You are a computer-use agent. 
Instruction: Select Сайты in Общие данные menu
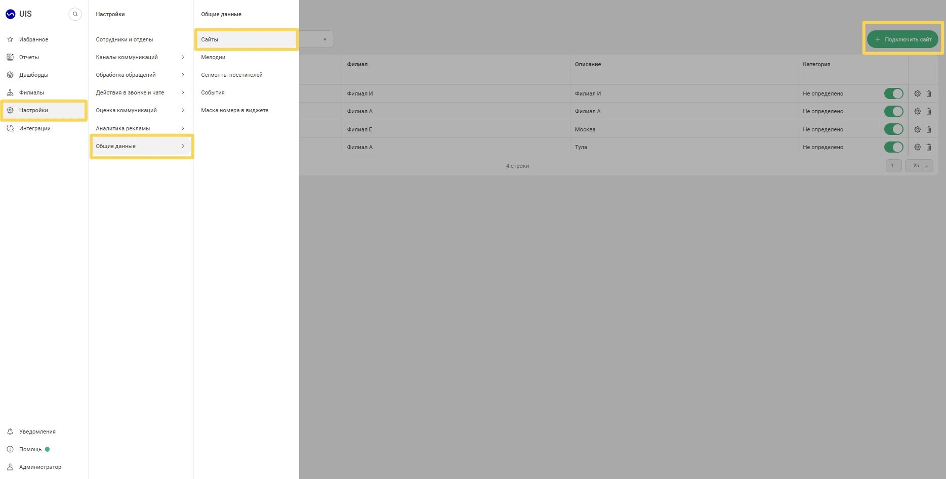[246, 39]
